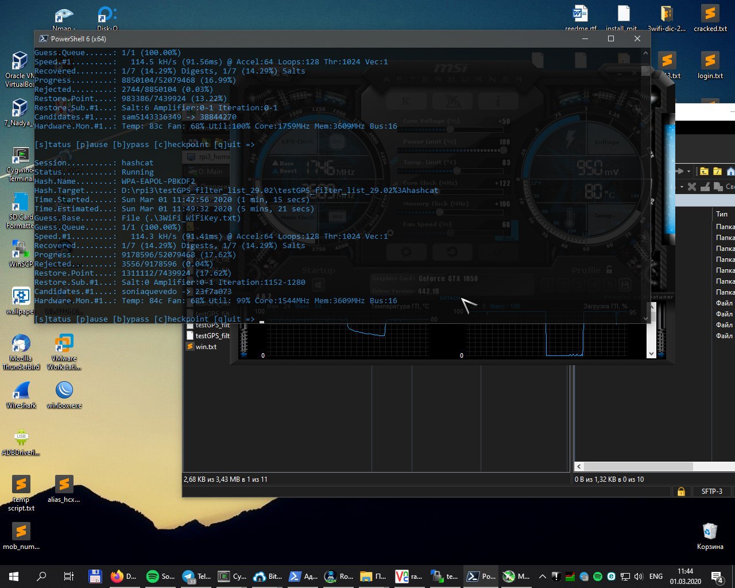Select 3wifi-dic archive on desktop
This screenshot has height=588, width=735.
[x=667, y=18]
